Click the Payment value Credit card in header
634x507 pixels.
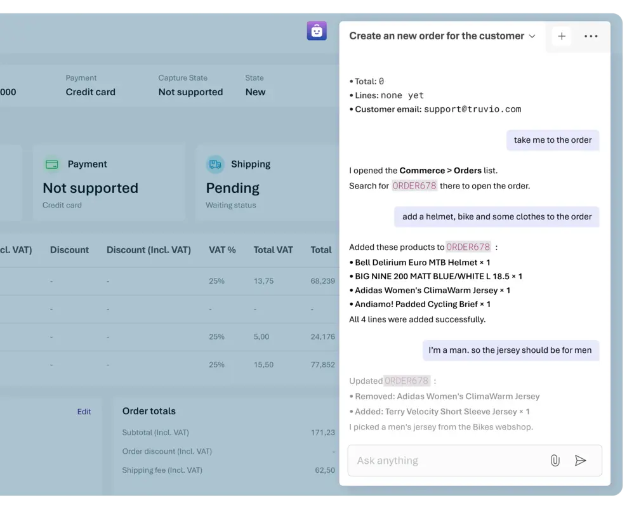click(x=90, y=92)
